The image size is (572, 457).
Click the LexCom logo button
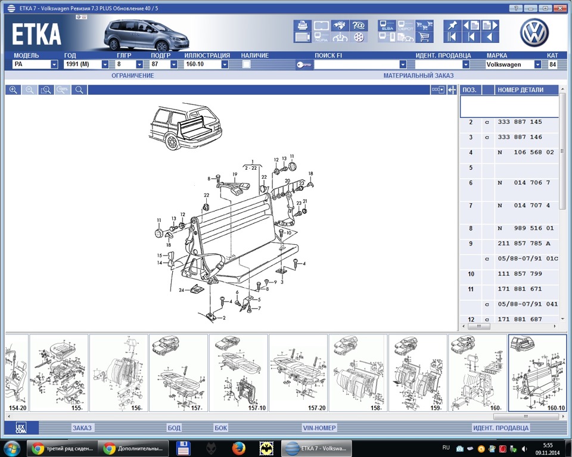coord(20,428)
